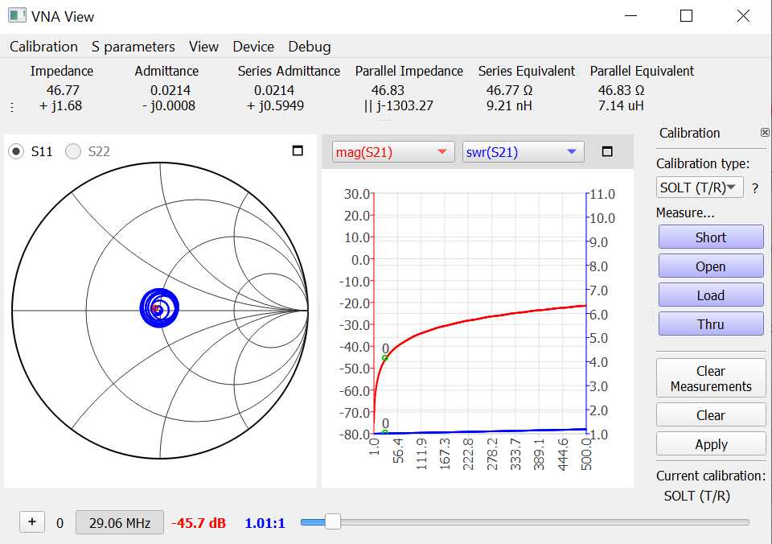The height and width of the screenshot is (544, 772).
Task: Close the Calibration dock panel
Action: coord(765,132)
